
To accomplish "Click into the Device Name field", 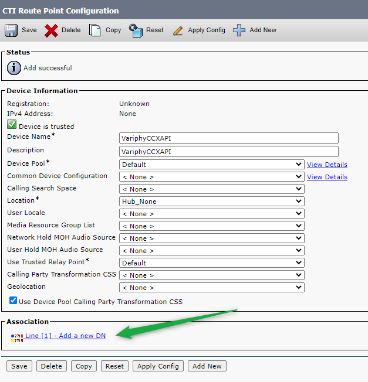I will pos(229,138).
